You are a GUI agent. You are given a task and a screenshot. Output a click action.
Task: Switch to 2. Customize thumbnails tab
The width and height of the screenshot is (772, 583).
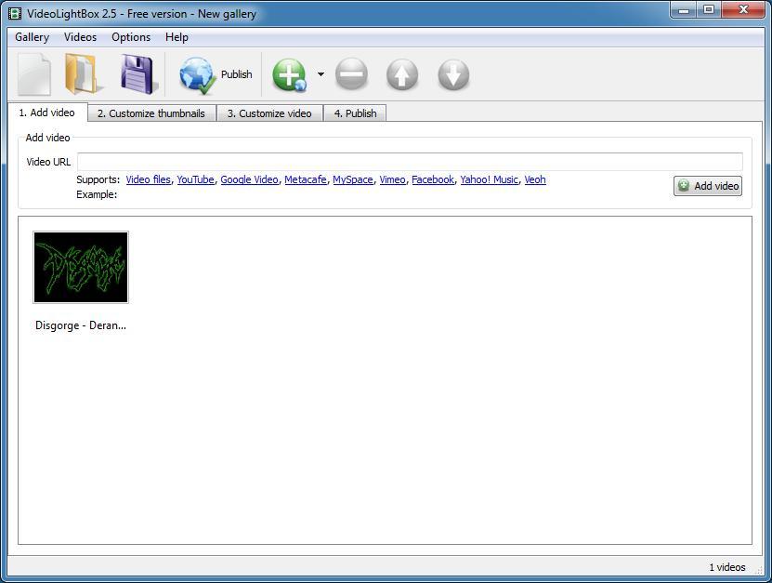pos(151,113)
